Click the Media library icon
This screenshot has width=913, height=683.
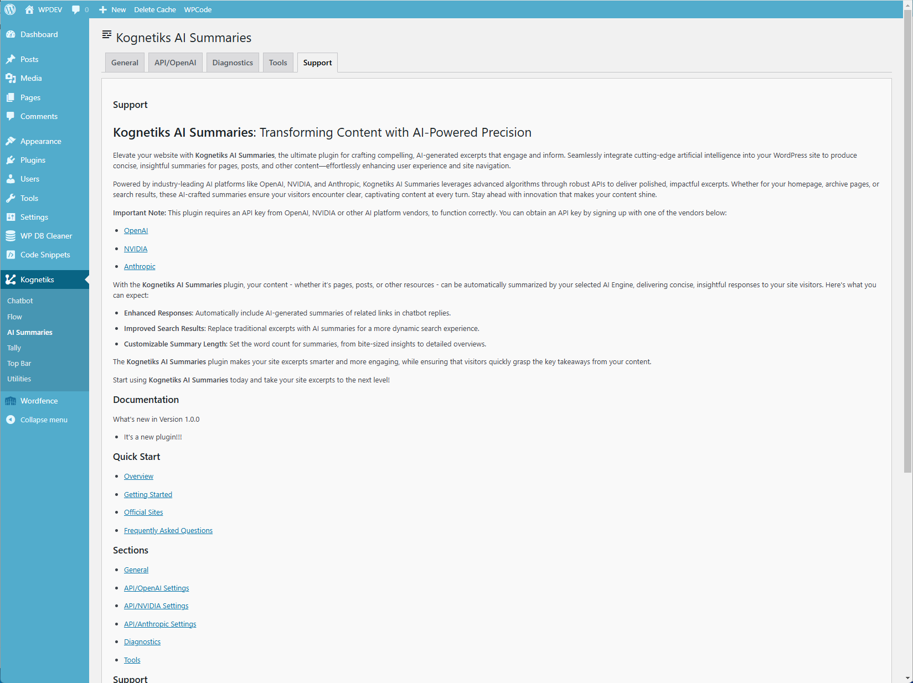[11, 78]
